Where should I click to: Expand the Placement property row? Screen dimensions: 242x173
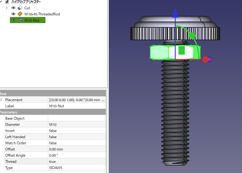pyautogui.click(x=1, y=100)
